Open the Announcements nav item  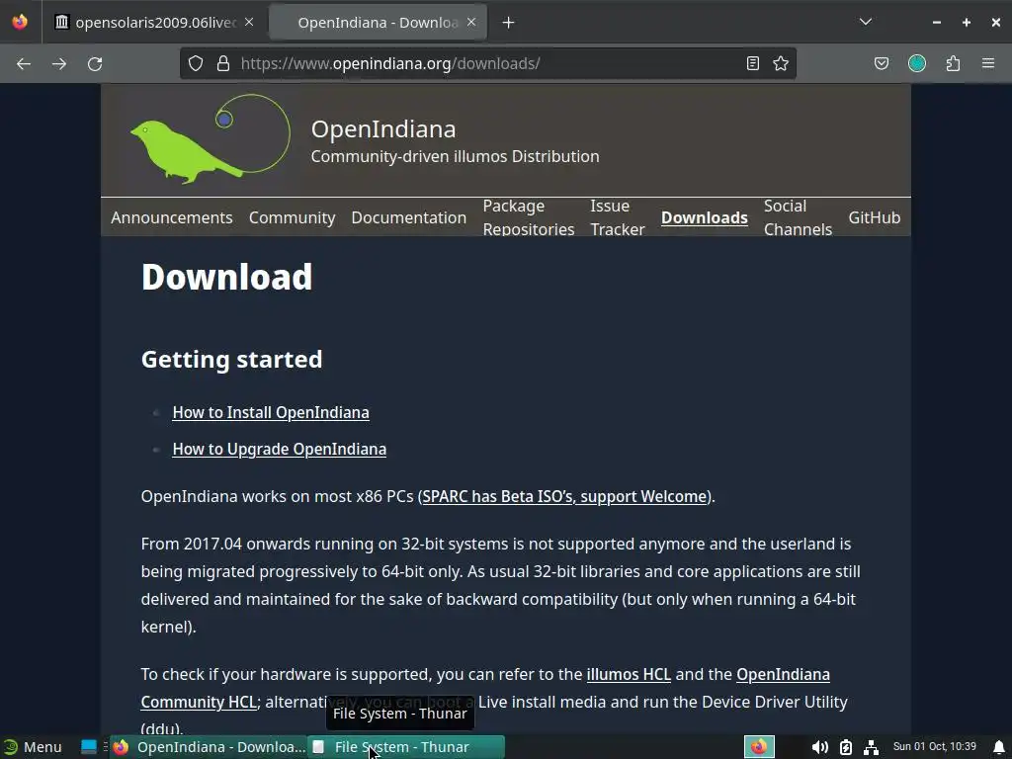click(172, 217)
